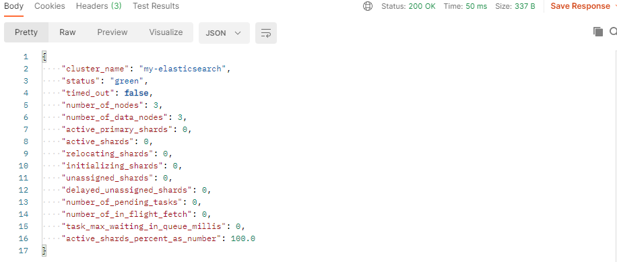Click the "unassigned_shards" key on line 11
The height and width of the screenshot is (262, 617).
pyautogui.click(x=108, y=178)
